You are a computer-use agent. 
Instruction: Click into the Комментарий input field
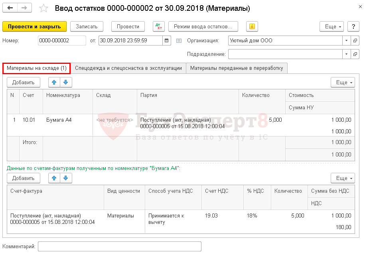(x=119, y=246)
